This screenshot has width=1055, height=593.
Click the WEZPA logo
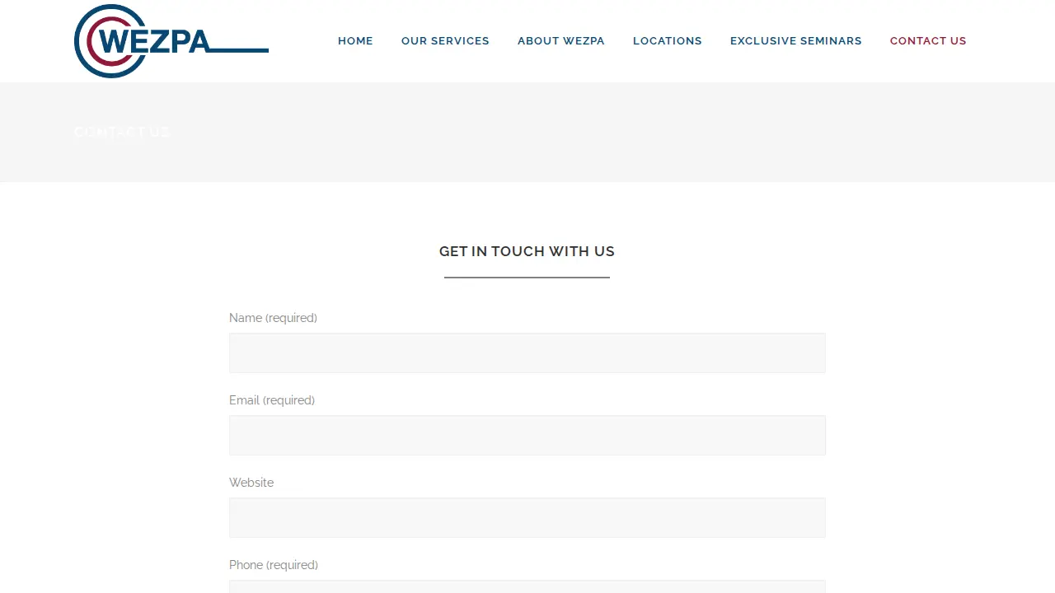171,41
